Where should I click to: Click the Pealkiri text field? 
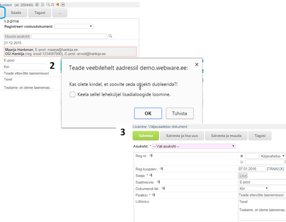(x=262, y=195)
